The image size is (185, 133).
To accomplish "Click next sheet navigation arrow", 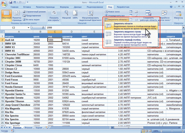I will click(x=7, y=128).
